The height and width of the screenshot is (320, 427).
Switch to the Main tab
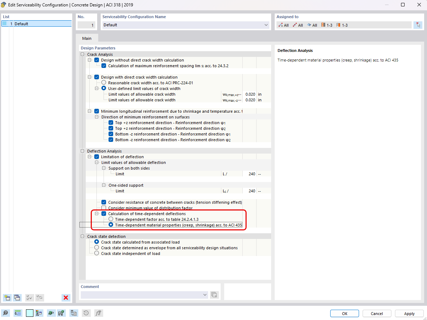[87, 38]
